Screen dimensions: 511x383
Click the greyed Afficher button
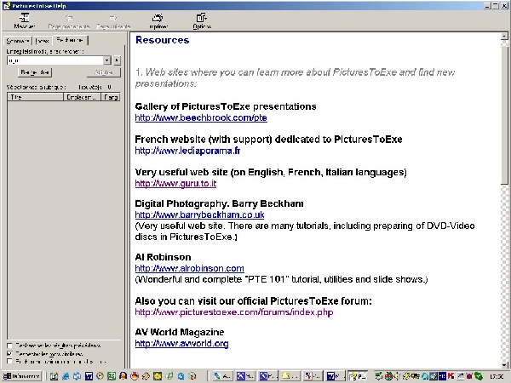click(104, 72)
